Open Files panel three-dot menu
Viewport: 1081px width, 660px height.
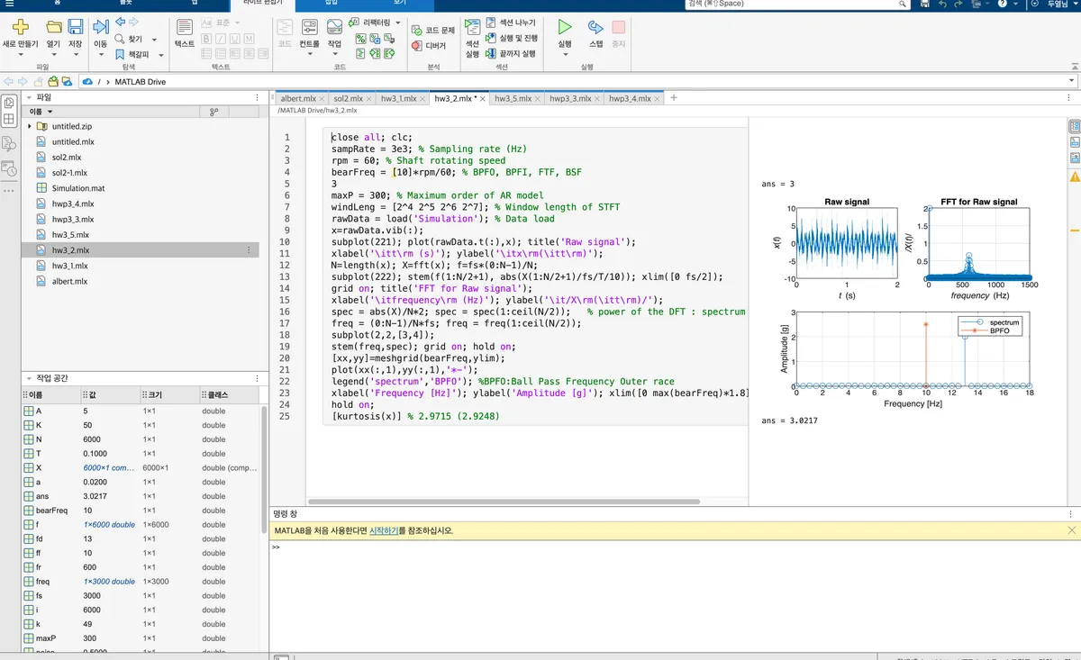coord(255,96)
